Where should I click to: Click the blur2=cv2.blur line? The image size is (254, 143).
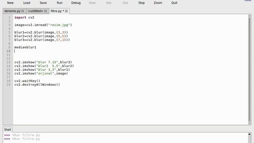pyautogui.click(x=41, y=36)
